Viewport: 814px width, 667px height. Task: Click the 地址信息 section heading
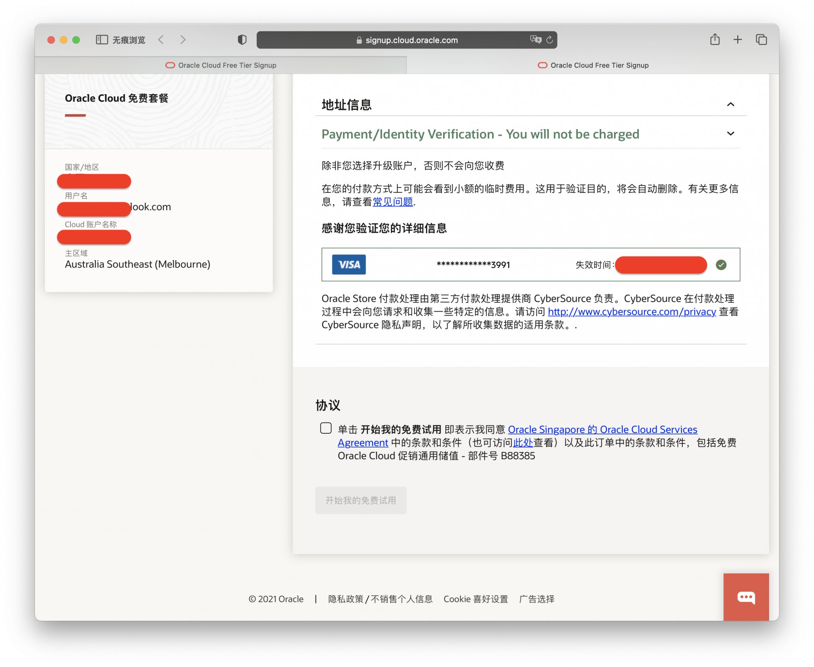[x=347, y=105]
